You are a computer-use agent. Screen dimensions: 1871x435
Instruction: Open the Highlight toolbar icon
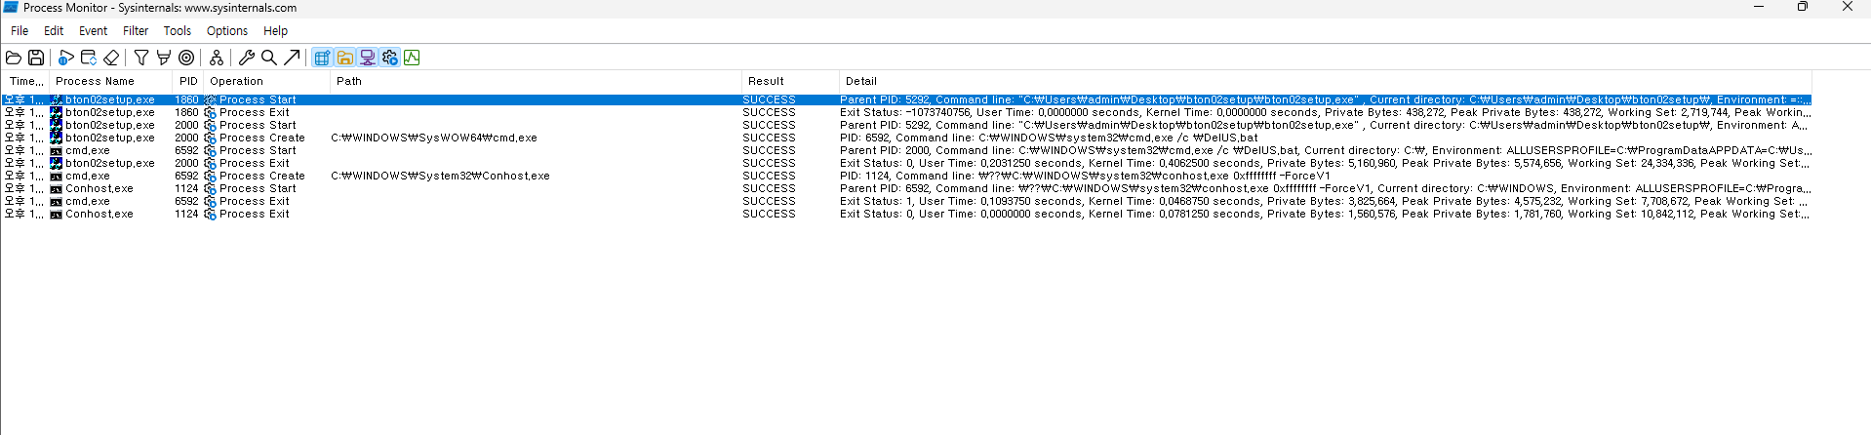pyautogui.click(x=164, y=58)
